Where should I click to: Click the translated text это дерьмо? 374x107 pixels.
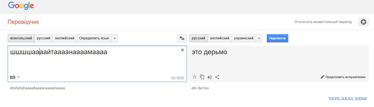[210, 52]
